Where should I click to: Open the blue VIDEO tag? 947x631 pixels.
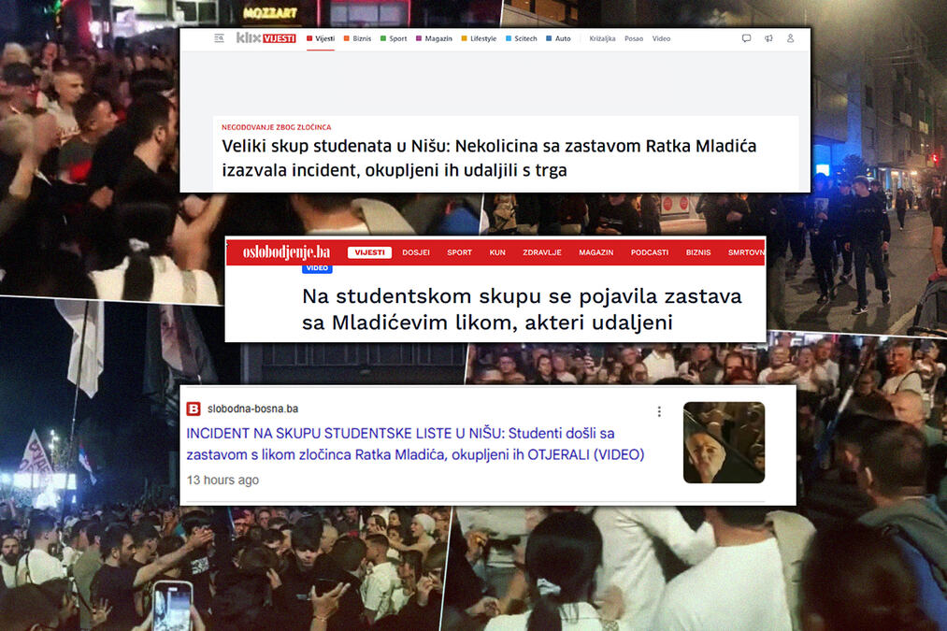coord(317,268)
